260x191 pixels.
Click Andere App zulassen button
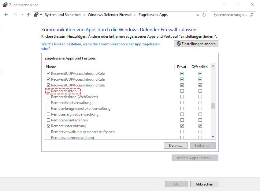tap(195, 158)
